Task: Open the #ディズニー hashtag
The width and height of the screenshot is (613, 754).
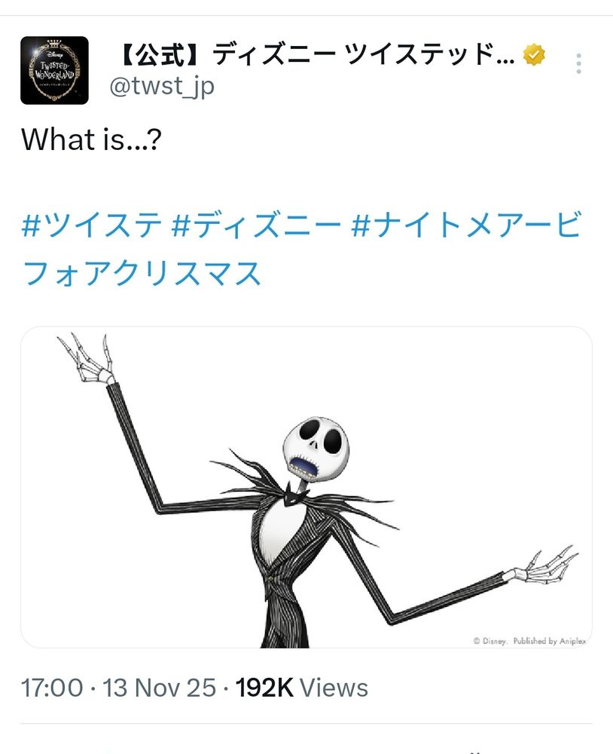Action: (x=256, y=224)
